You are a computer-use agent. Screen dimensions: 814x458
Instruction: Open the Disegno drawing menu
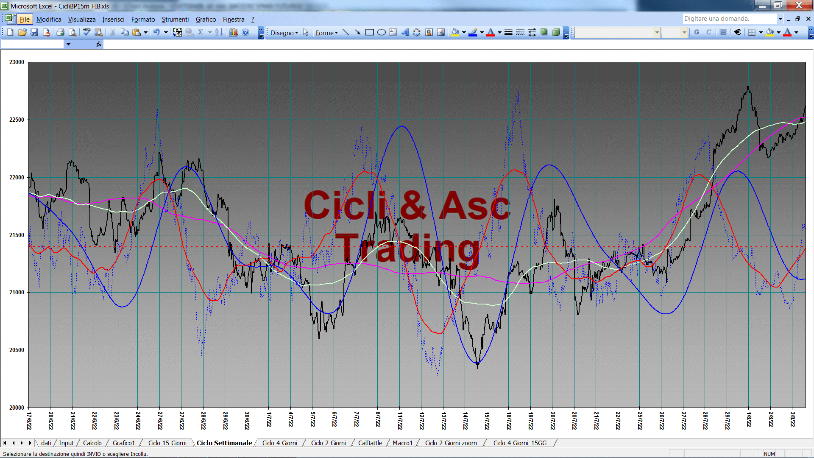tap(284, 33)
